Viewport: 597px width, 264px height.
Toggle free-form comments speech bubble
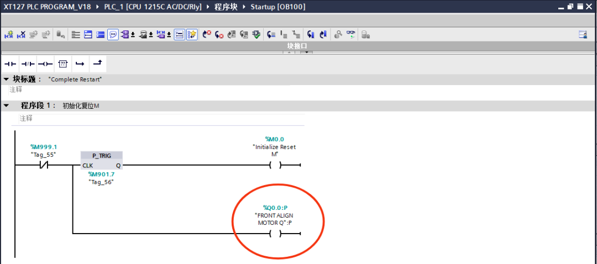(113, 35)
